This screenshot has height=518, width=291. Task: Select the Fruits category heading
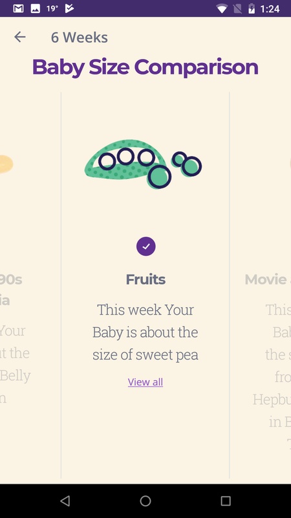pos(145,280)
